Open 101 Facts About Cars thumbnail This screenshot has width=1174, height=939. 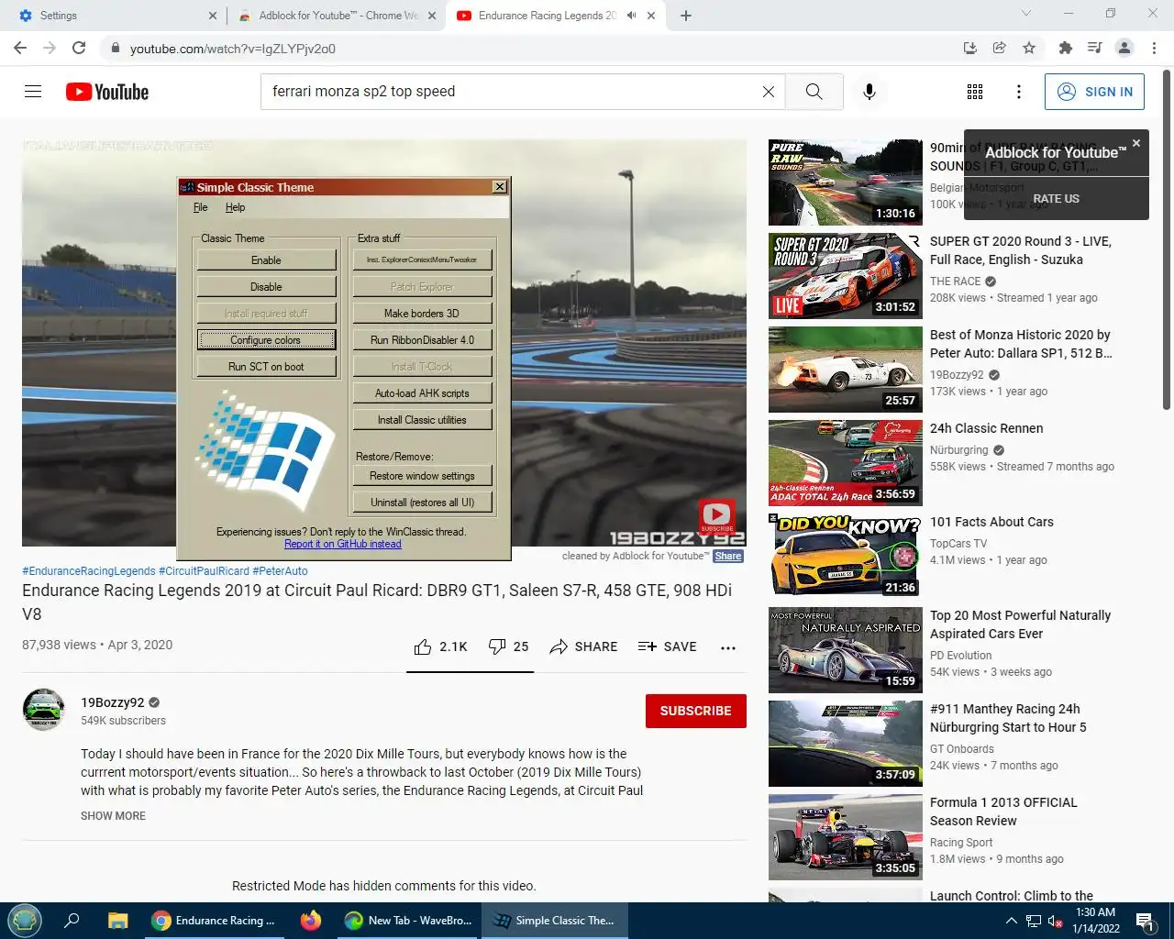[x=846, y=557]
